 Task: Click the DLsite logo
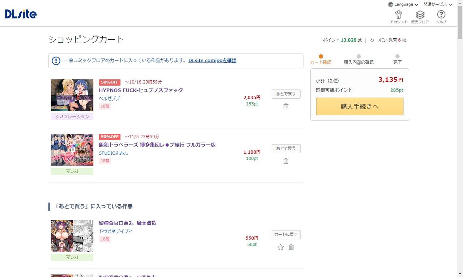(21, 14)
